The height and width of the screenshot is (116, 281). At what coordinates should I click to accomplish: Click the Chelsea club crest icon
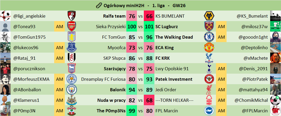[x=209, y=37]
